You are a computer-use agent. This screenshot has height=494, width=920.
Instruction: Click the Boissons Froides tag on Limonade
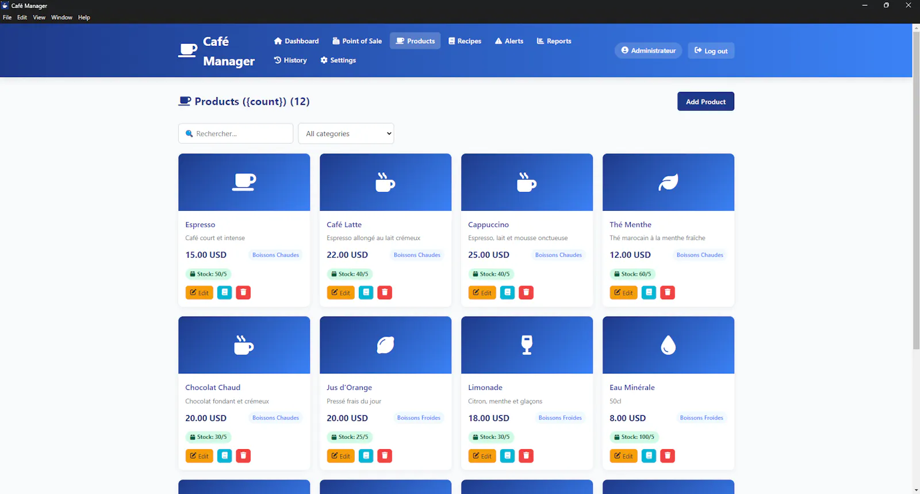(560, 418)
